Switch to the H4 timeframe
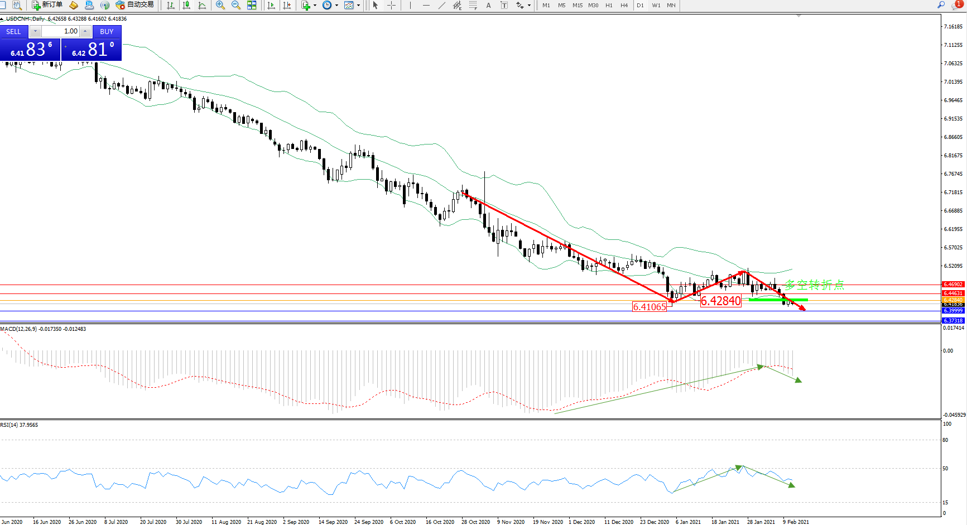Image resolution: width=967 pixels, height=525 pixels. [624, 5]
